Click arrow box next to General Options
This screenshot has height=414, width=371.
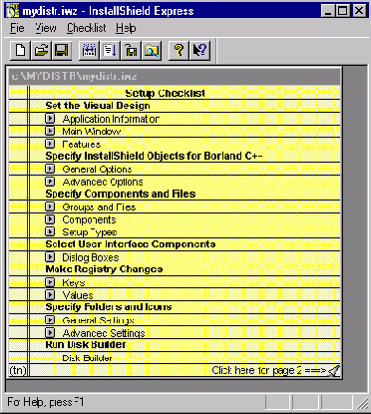pos(50,169)
